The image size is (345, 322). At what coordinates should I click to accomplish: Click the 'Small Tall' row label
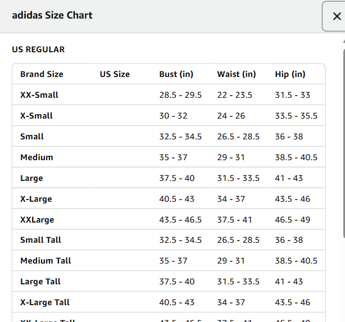coord(40,240)
